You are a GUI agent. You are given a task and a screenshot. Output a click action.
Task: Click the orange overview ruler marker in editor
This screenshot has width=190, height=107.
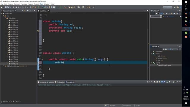(x=148, y=44)
